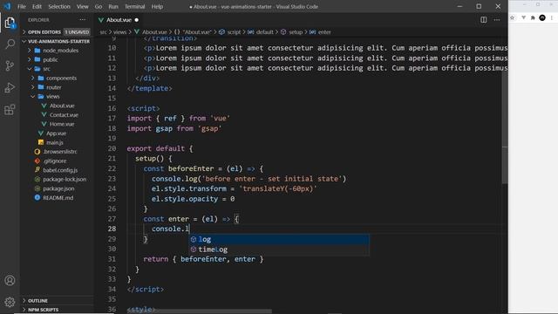558x314 pixels.
Task: Click the Split Editor Right icon
Action: [483, 20]
